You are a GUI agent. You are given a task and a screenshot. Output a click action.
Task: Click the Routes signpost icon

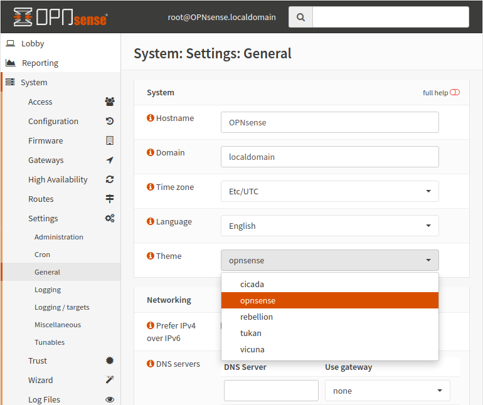(110, 199)
